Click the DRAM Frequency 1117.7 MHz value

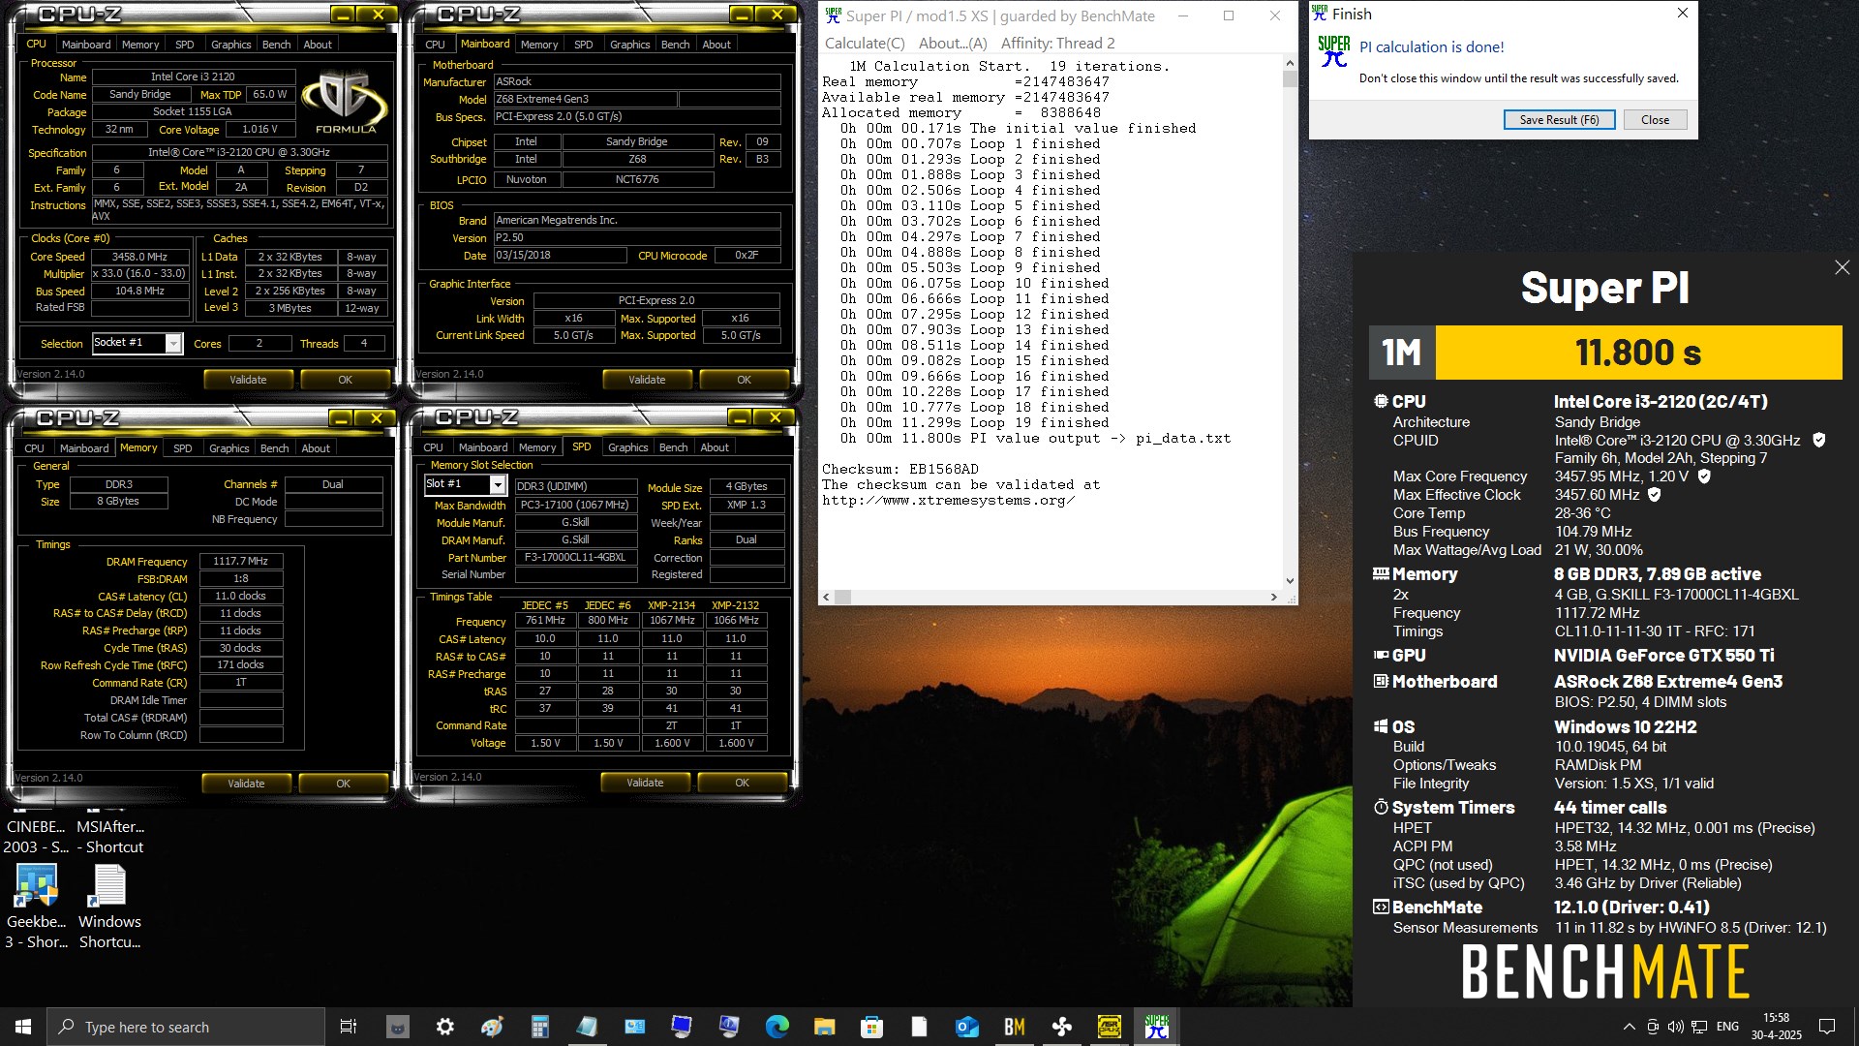click(241, 562)
